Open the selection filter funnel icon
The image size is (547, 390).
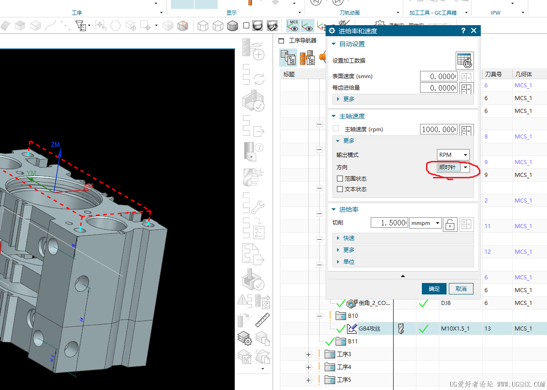(x=80, y=26)
